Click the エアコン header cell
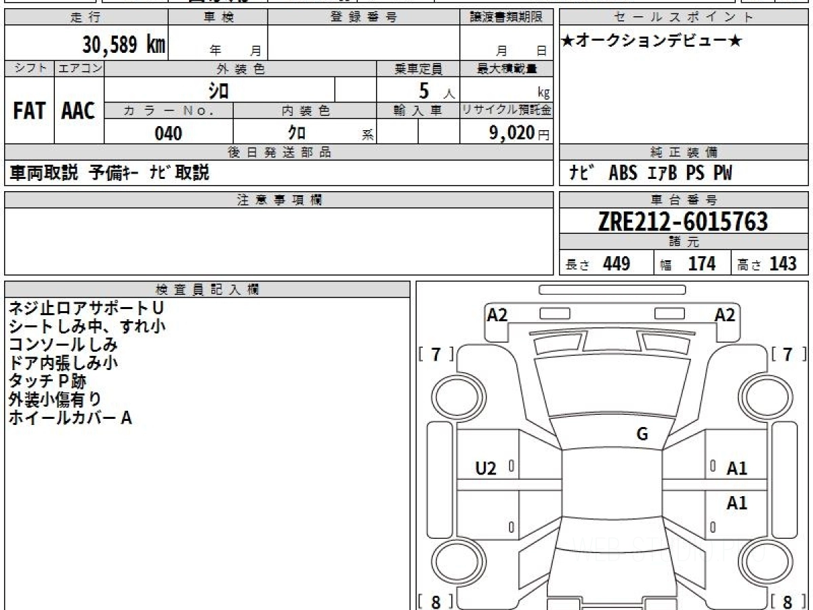This screenshot has height=610, width=813. (79, 68)
